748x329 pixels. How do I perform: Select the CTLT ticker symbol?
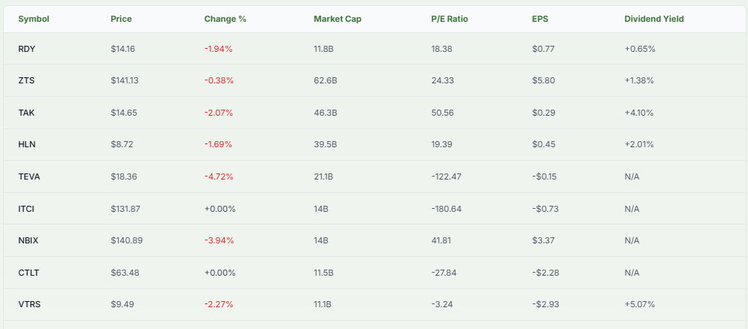pos(29,273)
